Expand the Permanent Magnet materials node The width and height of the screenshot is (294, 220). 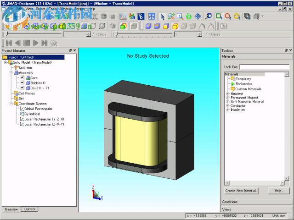[228, 98]
